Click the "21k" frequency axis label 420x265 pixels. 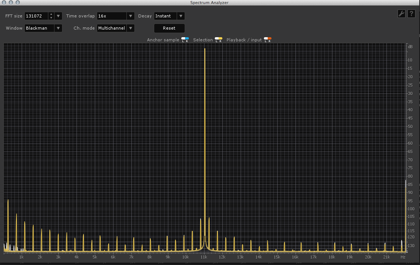(x=386, y=257)
